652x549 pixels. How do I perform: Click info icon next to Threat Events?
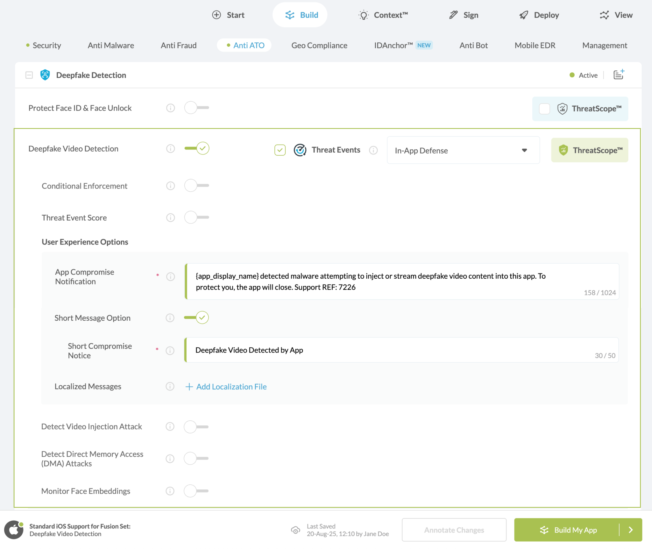[373, 150]
